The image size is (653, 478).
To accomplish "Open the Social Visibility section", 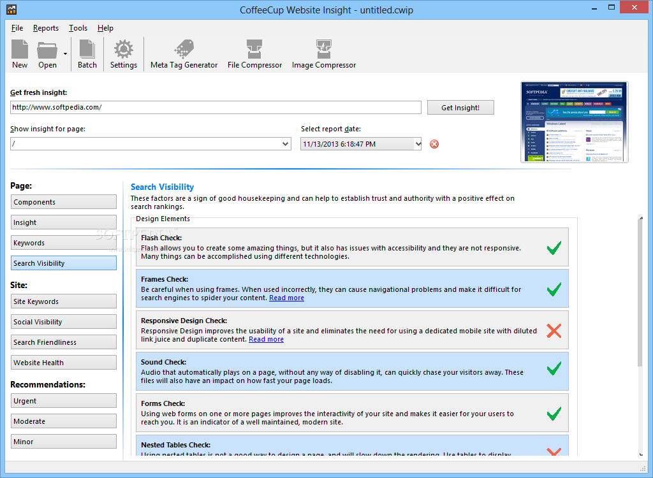I will pos(64,322).
